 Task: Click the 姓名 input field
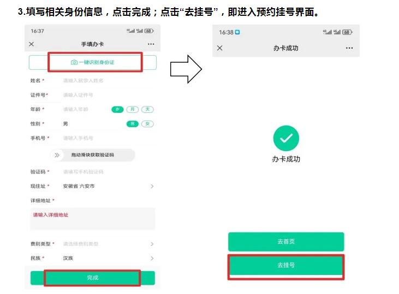[x=108, y=81]
